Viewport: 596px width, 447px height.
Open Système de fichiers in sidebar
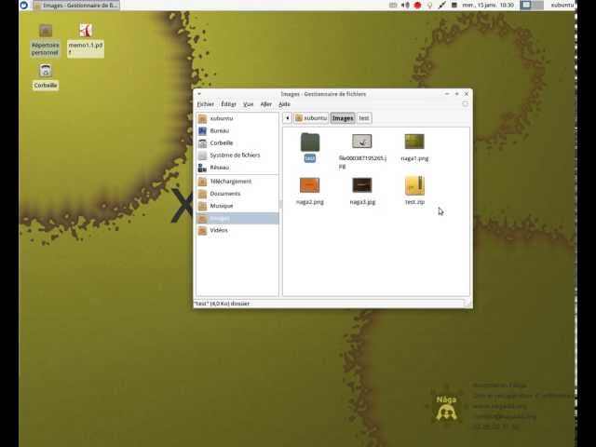(237, 156)
